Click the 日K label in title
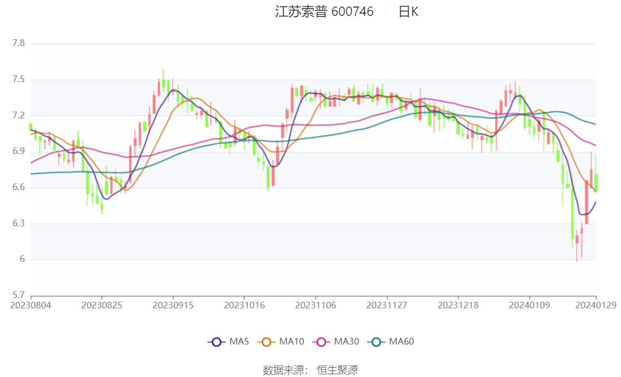621x377 pixels. coord(408,11)
